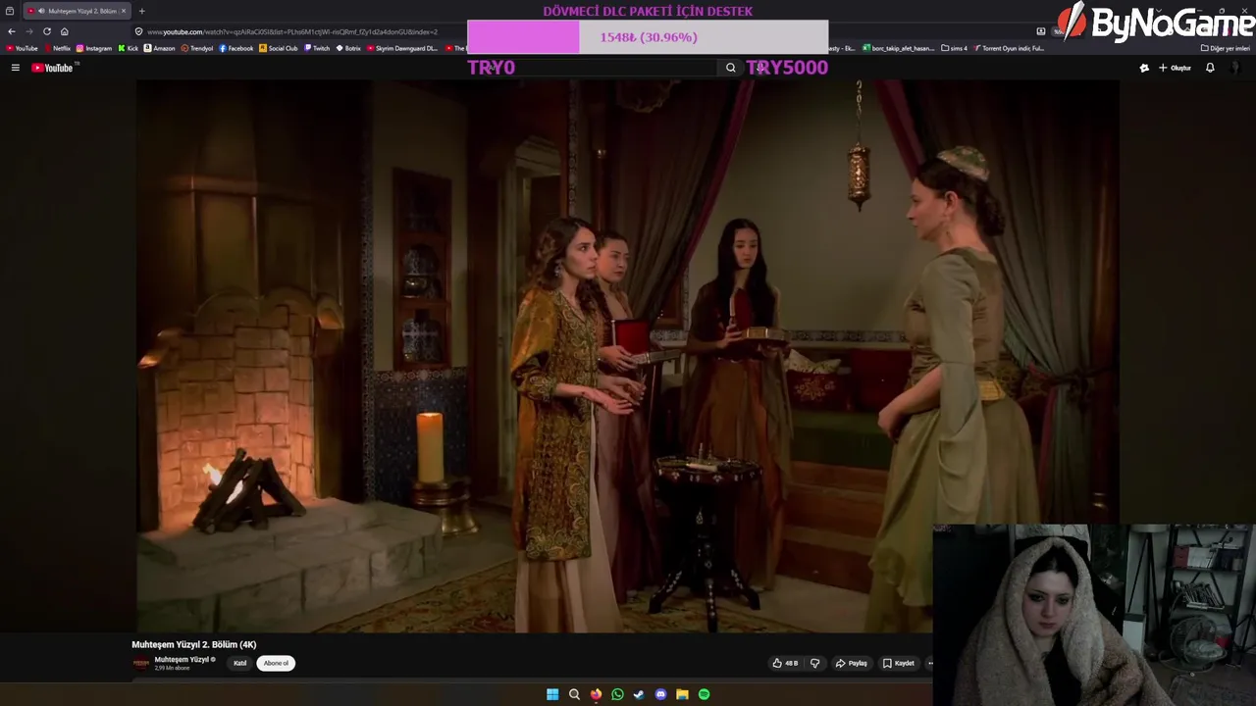Open the Amazon bookmark
Image resolution: width=1256 pixels, height=706 pixels.
click(x=159, y=48)
